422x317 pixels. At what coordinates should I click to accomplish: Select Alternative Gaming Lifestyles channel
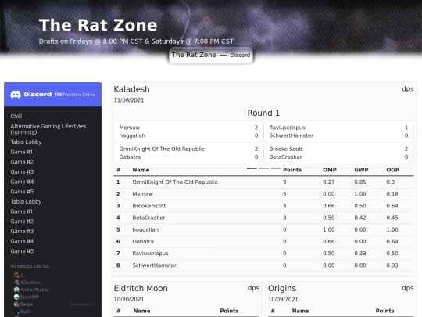coord(48,129)
